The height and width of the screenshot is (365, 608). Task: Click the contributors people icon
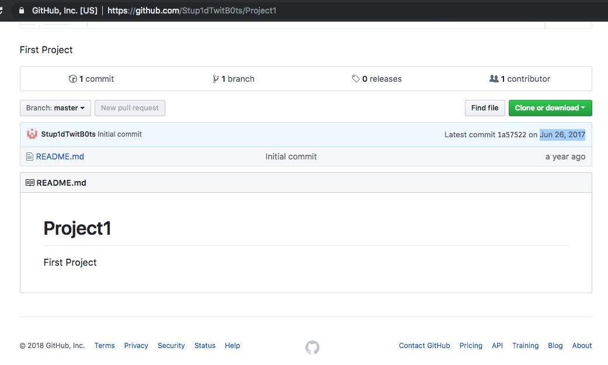494,79
